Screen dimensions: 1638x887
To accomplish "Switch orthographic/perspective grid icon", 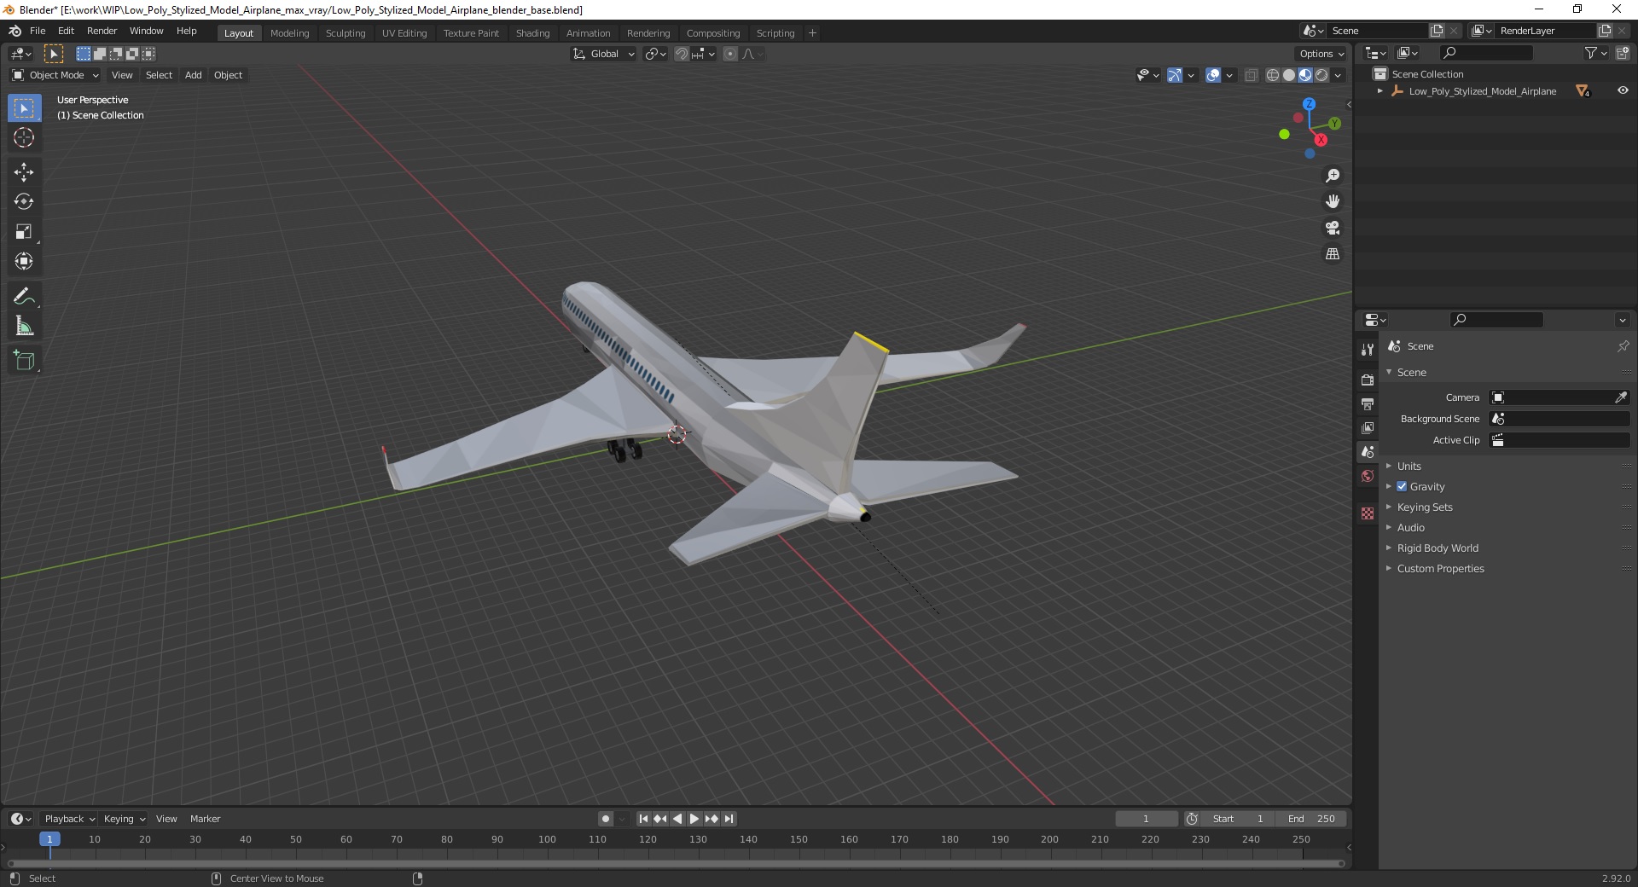I will (x=1333, y=254).
